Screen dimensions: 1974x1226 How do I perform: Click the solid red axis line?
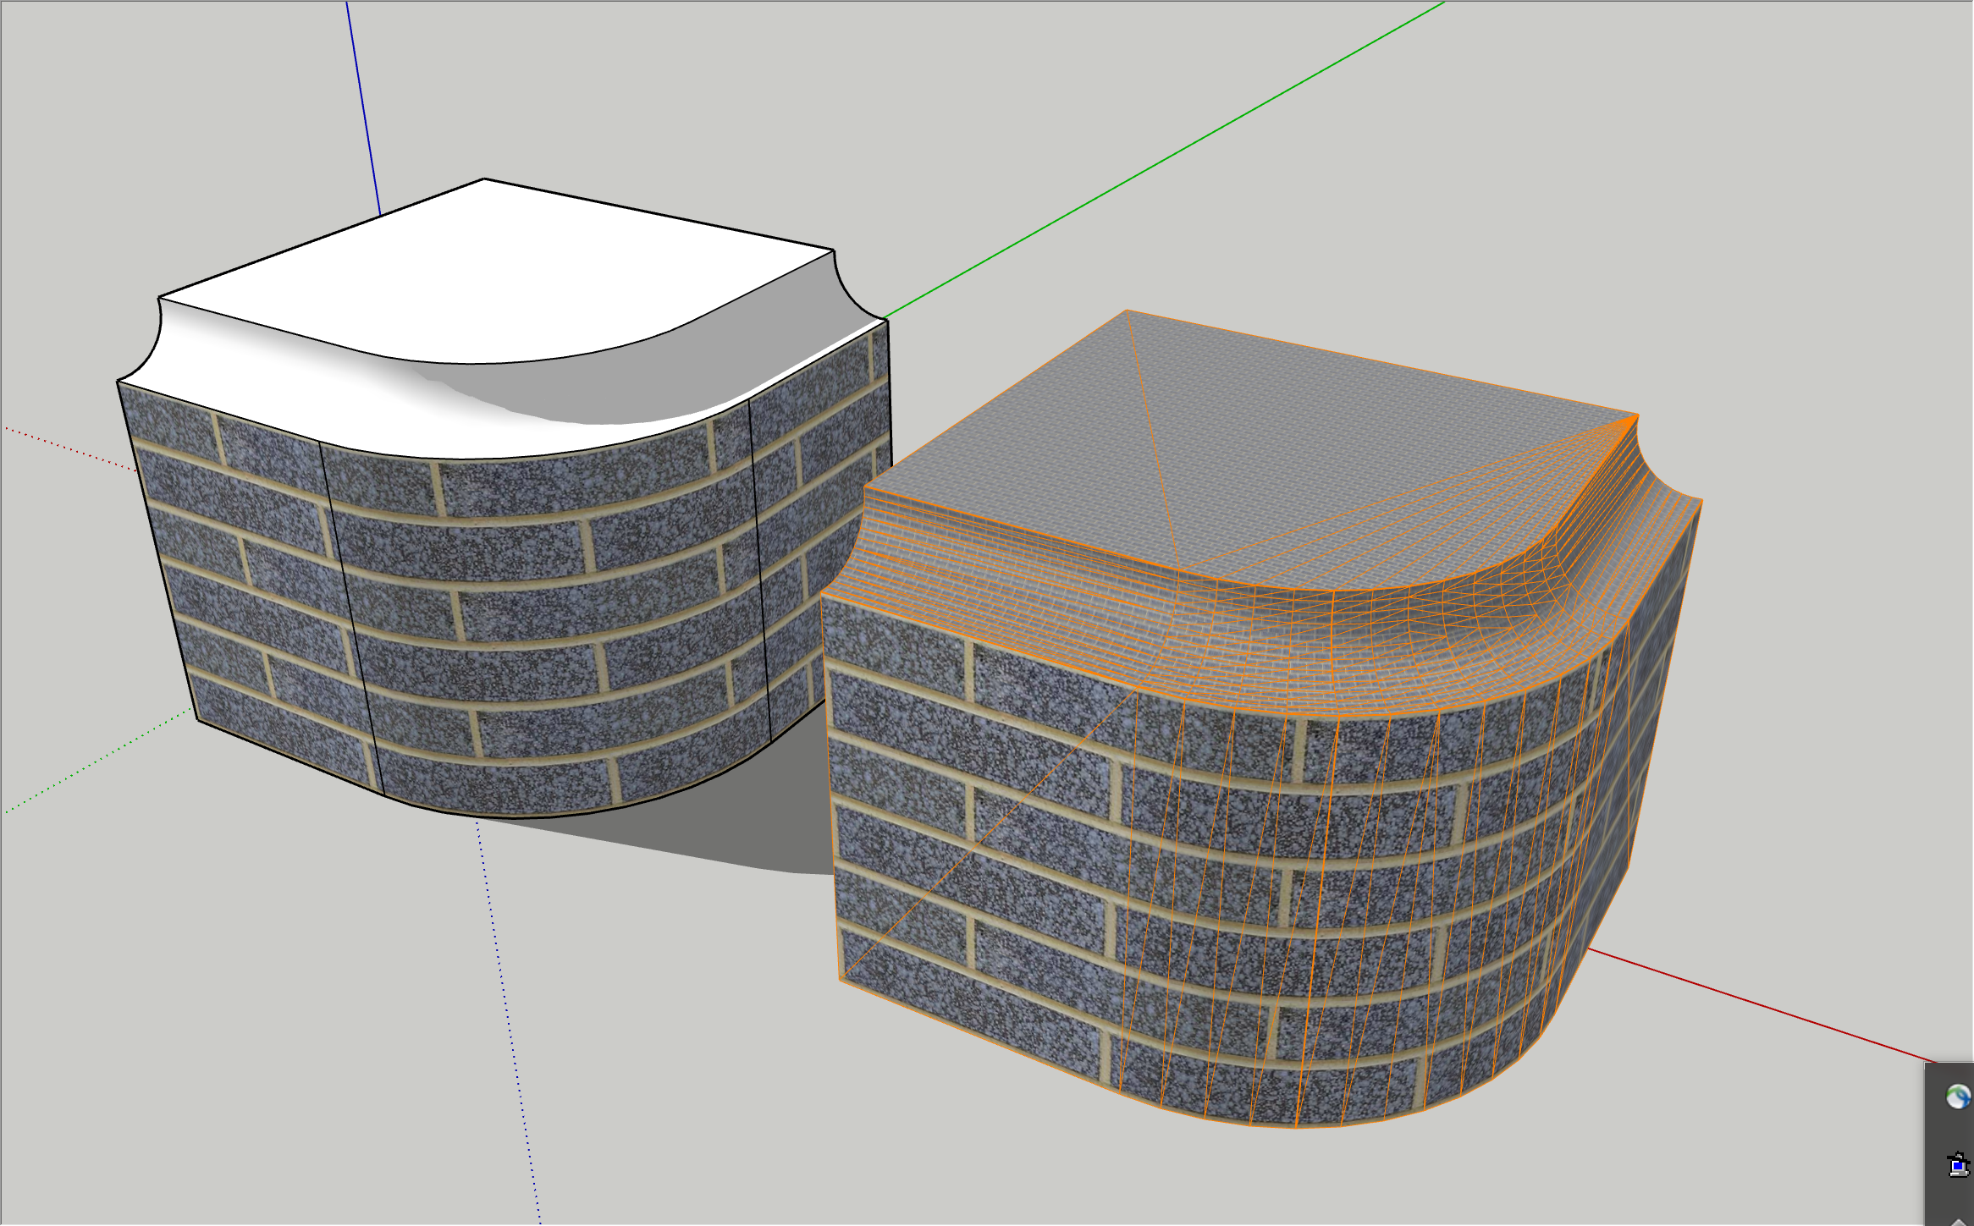coord(1761,1007)
